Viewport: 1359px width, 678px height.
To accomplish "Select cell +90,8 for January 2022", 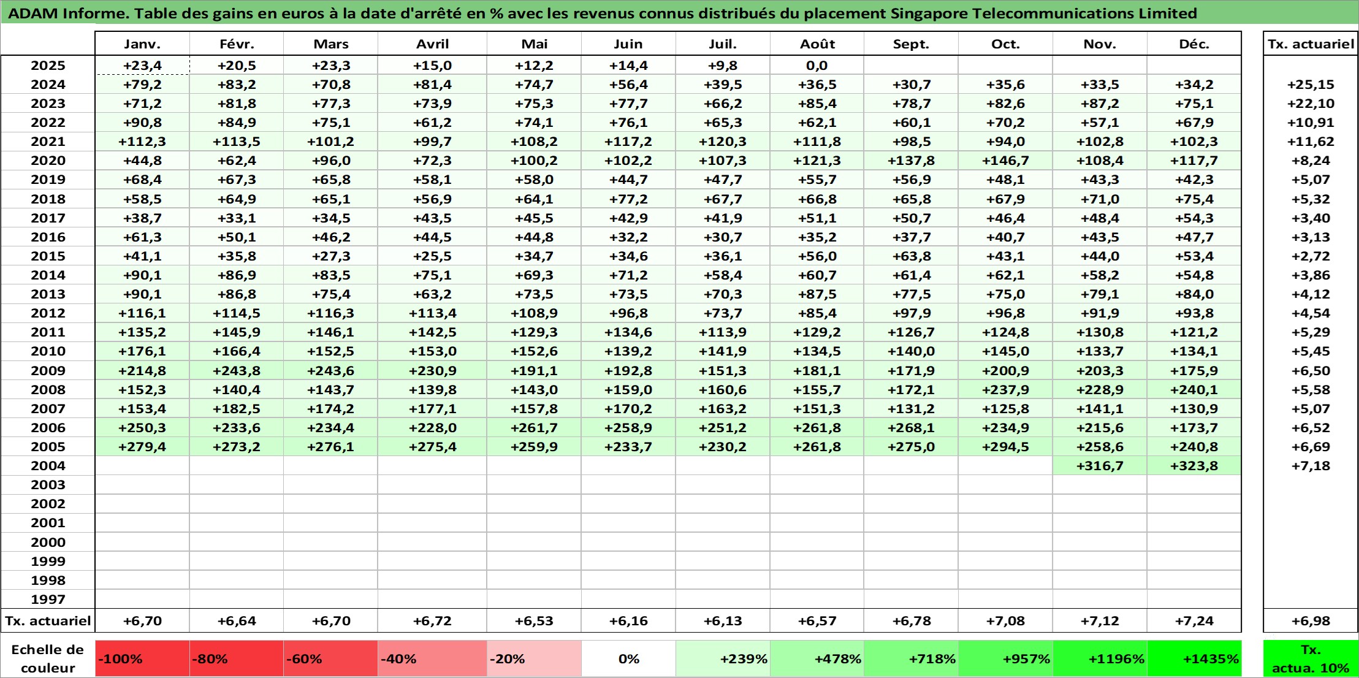I will 142,123.
